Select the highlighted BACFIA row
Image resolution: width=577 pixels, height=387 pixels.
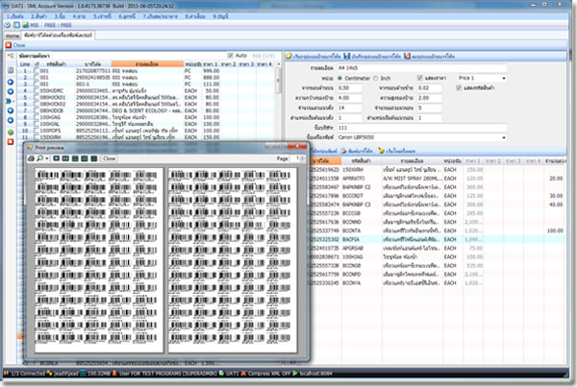coord(438,239)
